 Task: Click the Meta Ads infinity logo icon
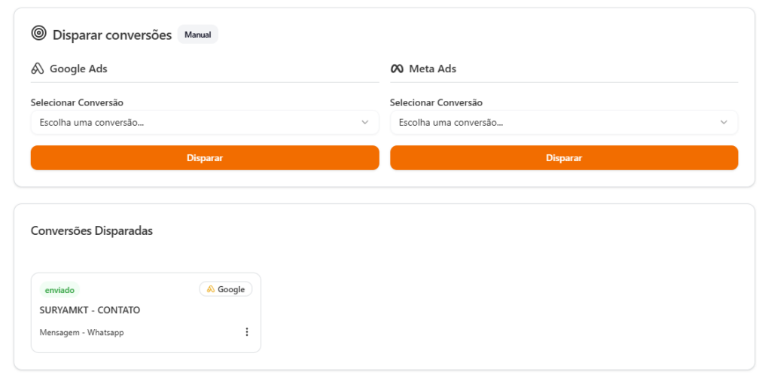[x=397, y=69]
